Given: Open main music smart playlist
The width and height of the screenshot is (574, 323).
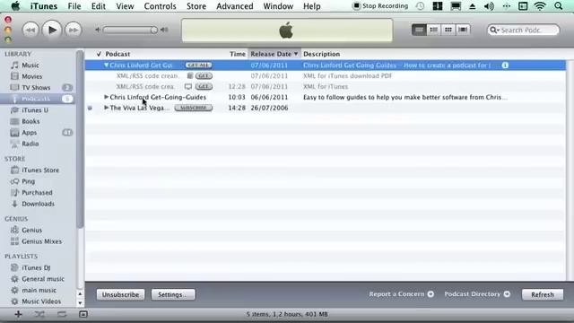Looking at the screenshot, I should pos(39,290).
